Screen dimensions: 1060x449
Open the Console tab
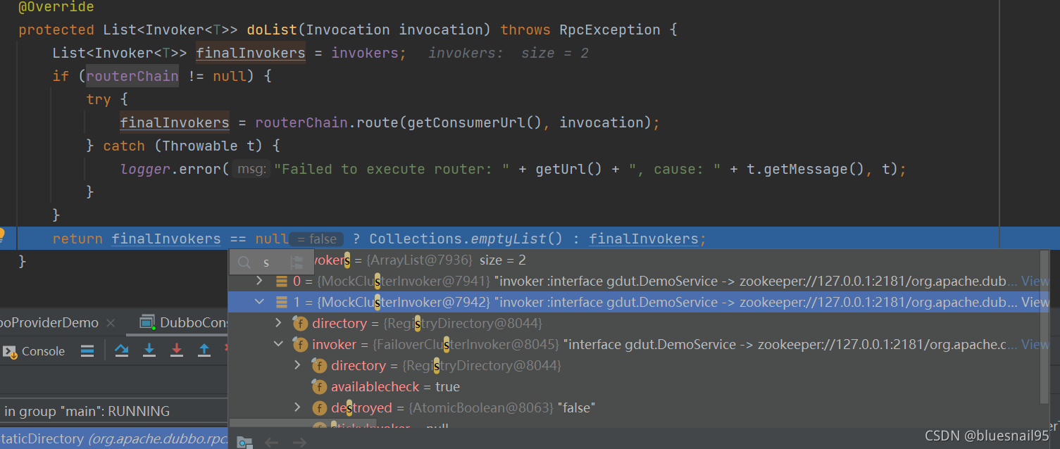[x=34, y=351]
